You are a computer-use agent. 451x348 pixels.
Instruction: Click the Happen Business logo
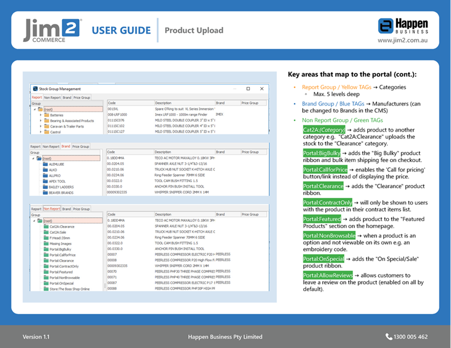point(403,26)
